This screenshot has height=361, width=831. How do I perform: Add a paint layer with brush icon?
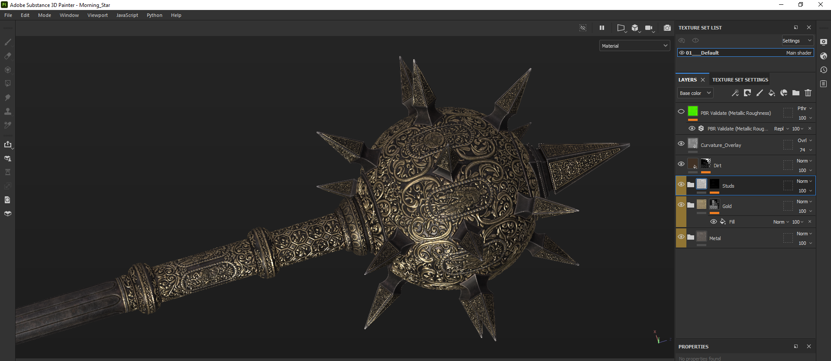tap(760, 93)
